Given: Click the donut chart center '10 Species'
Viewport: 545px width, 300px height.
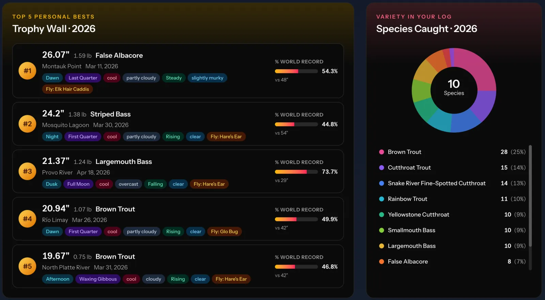Looking at the screenshot, I should pyautogui.click(x=454, y=88).
